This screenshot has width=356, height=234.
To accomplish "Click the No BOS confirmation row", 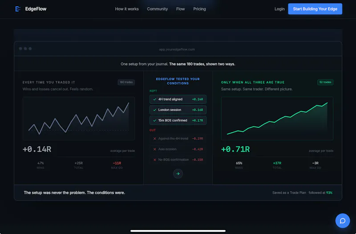I will [178, 160].
